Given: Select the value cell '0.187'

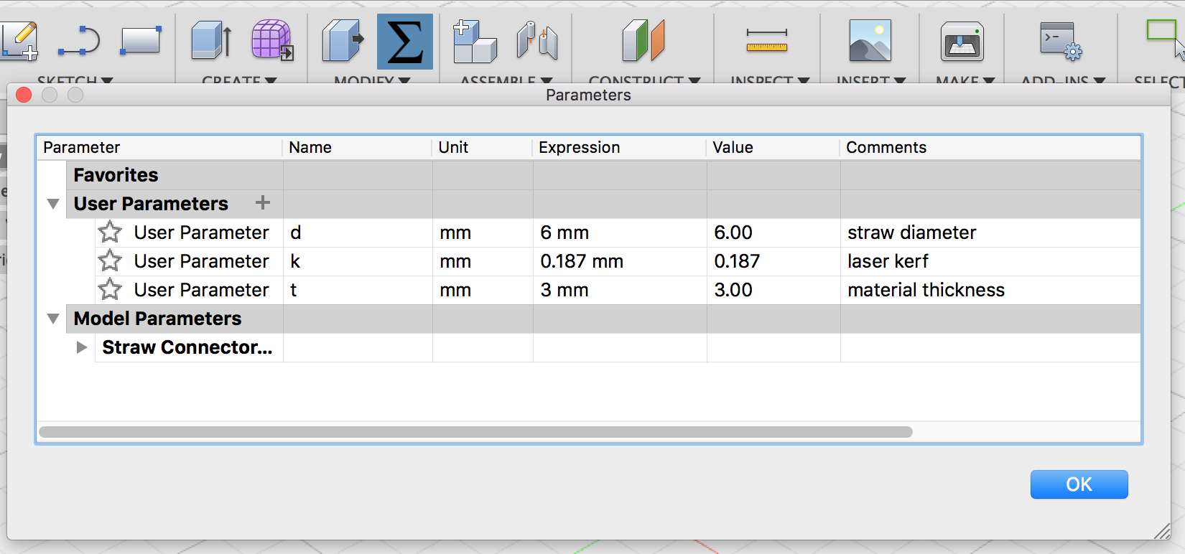Looking at the screenshot, I should point(773,261).
